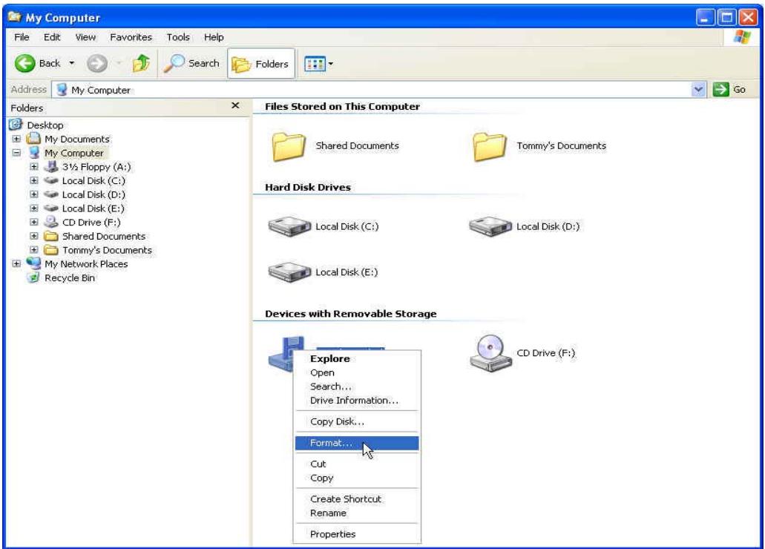
Task: Click the Forward arrow icon
Action: (x=97, y=64)
